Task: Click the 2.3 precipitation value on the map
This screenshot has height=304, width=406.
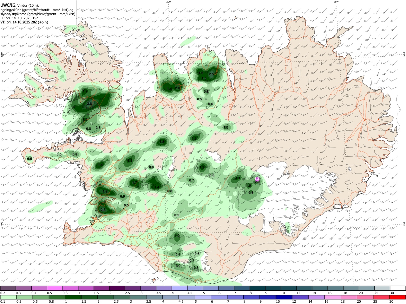Action: [x=103, y=210]
